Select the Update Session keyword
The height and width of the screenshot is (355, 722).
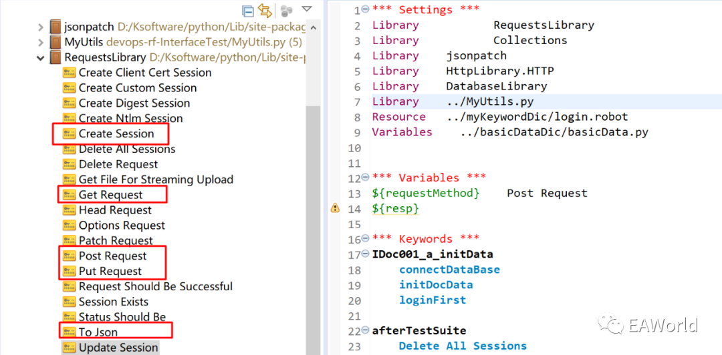(x=118, y=347)
